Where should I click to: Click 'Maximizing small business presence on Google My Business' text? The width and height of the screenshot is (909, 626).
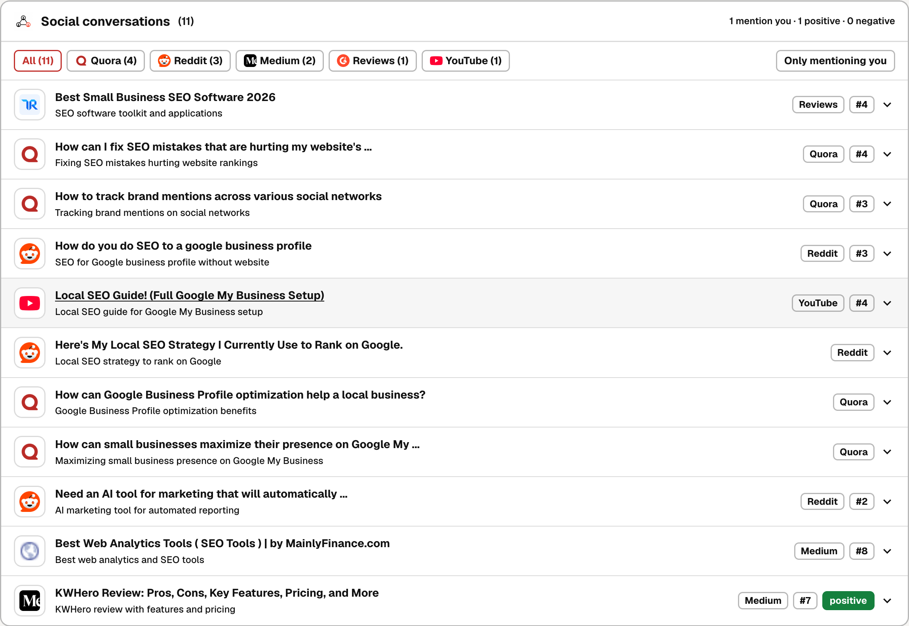(x=189, y=461)
